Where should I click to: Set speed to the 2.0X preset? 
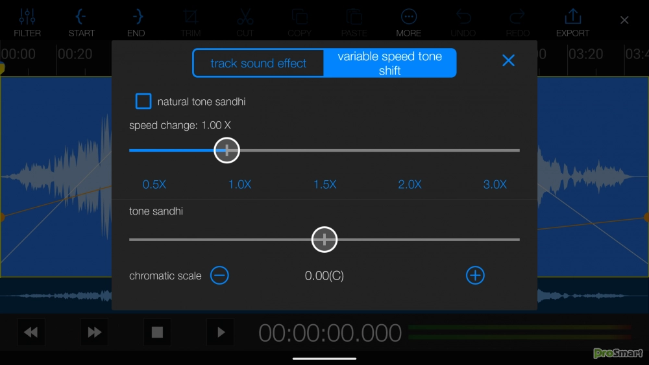click(x=410, y=185)
